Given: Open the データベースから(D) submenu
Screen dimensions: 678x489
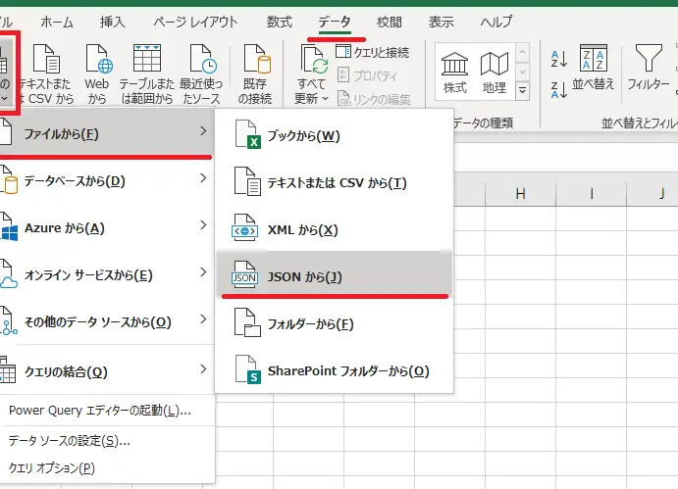Looking at the screenshot, I should (106, 181).
